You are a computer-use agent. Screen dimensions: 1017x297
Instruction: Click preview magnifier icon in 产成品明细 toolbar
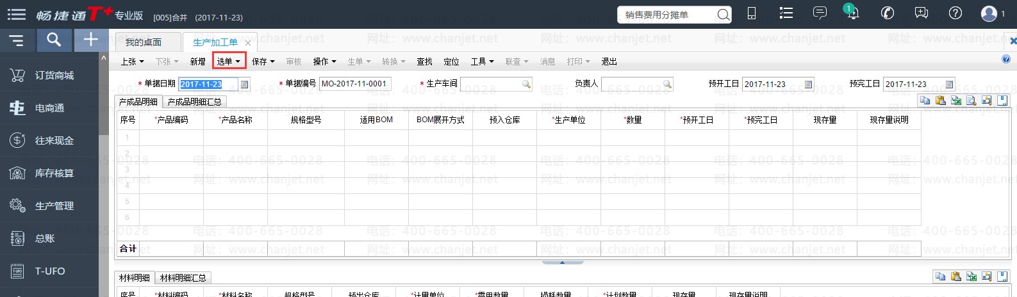[x=972, y=100]
